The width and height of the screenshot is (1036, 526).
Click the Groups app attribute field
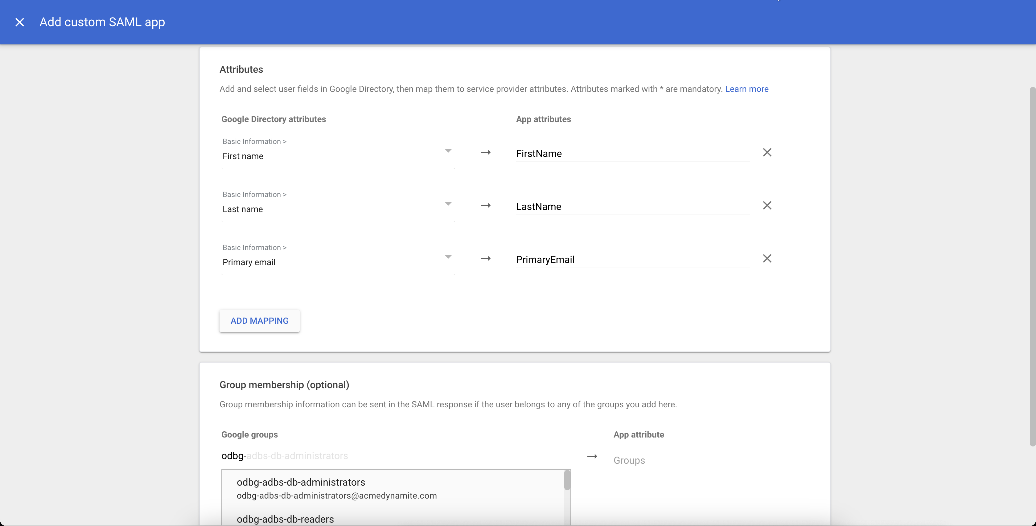710,460
